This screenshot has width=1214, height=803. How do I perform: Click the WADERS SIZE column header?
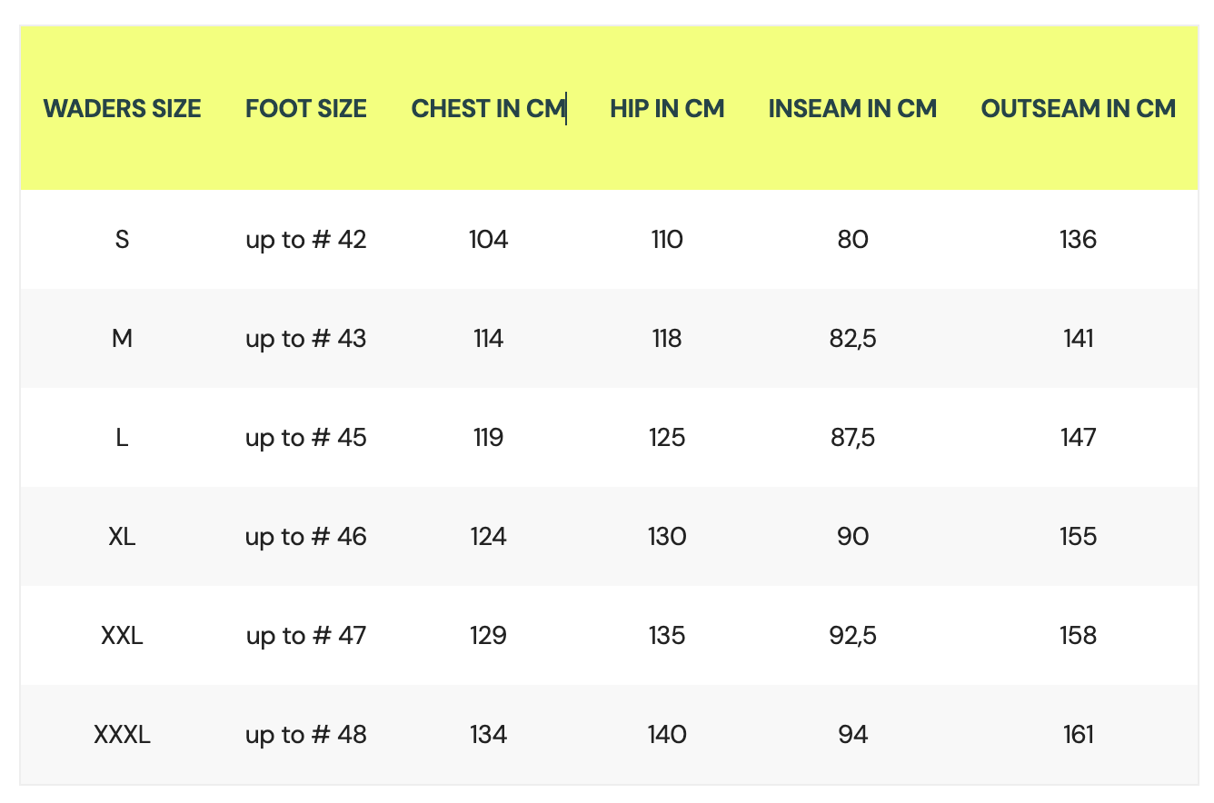tap(122, 108)
